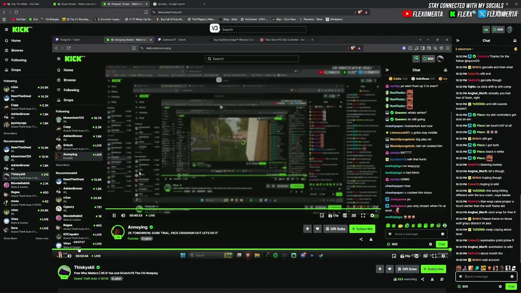The height and width of the screenshot is (293, 521).
Task: Report the Thiskyskii stream
Action: (x=432, y=279)
